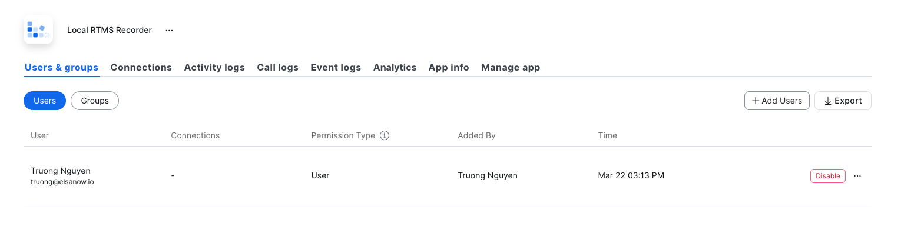Disable user Truong Nguyen
This screenshot has height=249, width=911.
tap(827, 176)
